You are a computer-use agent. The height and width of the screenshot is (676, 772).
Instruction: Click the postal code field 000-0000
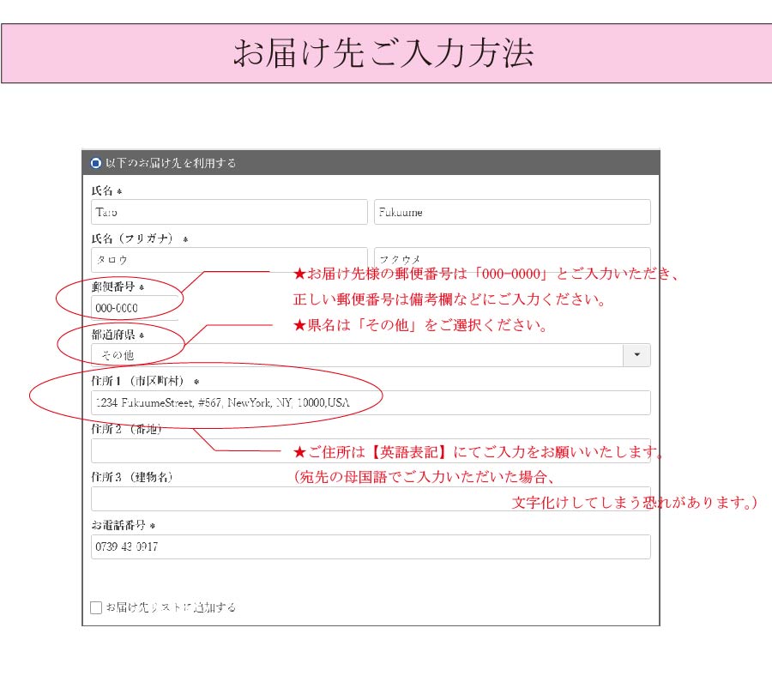tap(135, 308)
